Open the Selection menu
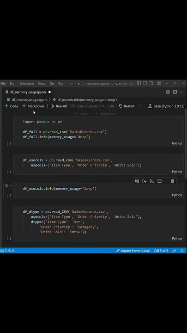Screen dimensions: 187x333 tap(27, 83)
